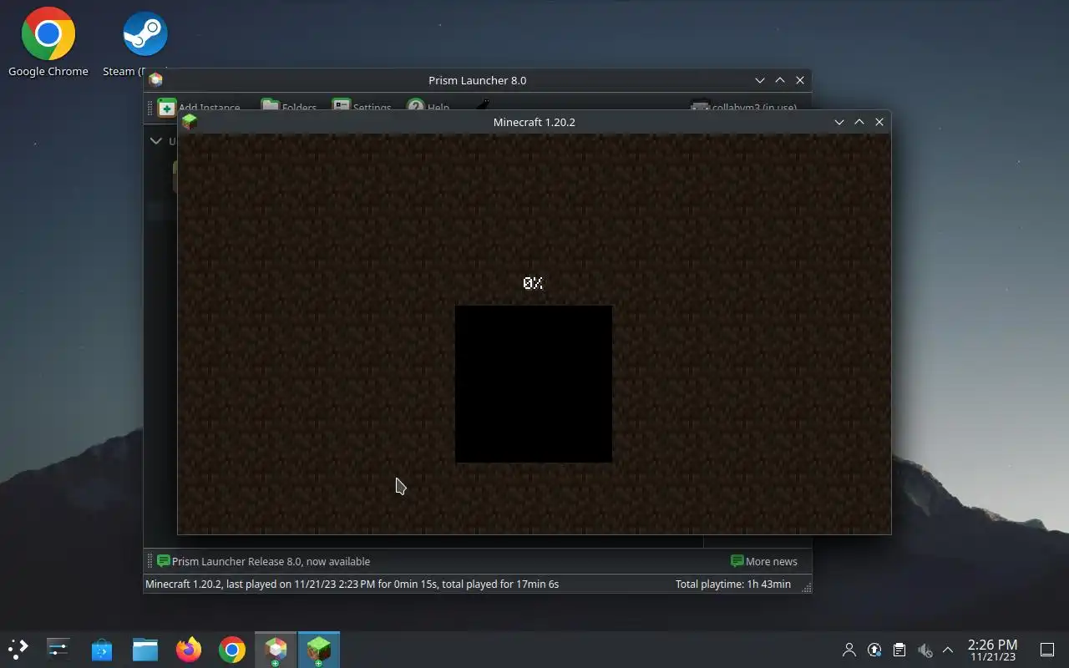Click the More news button

click(x=764, y=561)
